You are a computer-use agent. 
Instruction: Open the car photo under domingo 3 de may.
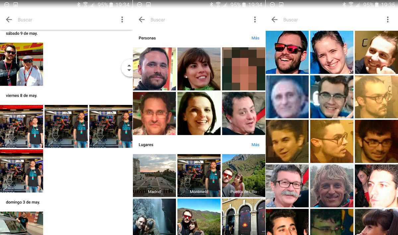[22, 223]
